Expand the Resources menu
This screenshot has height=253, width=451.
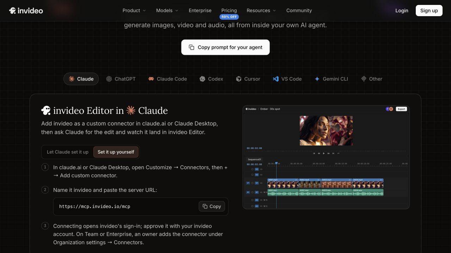point(261,11)
